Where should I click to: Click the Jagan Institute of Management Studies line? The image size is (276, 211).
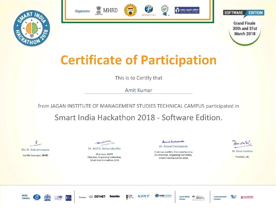coord(139,106)
